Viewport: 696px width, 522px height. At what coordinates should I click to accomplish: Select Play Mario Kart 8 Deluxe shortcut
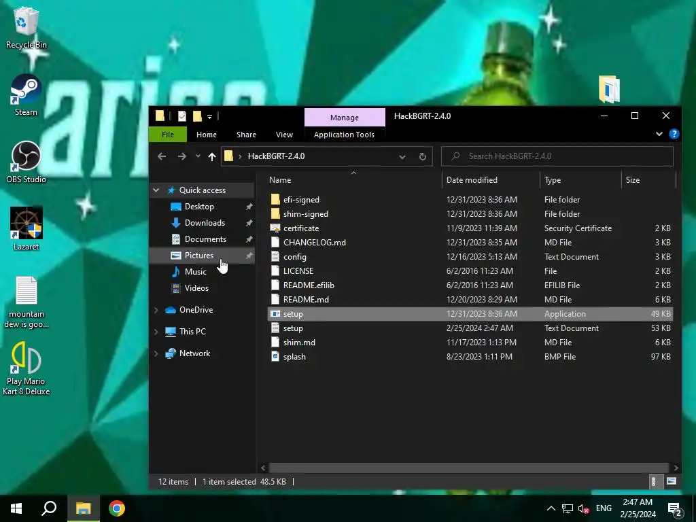pyautogui.click(x=26, y=368)
